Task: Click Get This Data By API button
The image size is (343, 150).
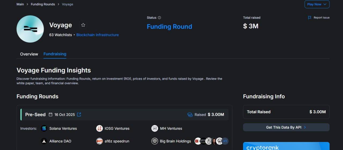Action: pos(286,127)
